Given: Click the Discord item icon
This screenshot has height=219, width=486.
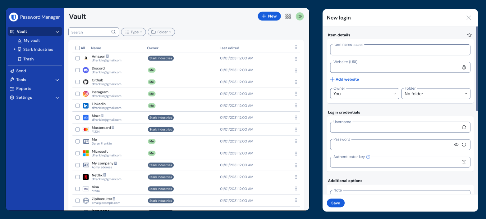Looking at the screenshot, I should [x=86, y=70].
